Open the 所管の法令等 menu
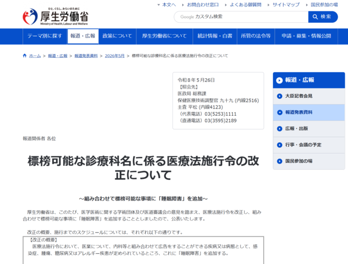 coord(256,36)
